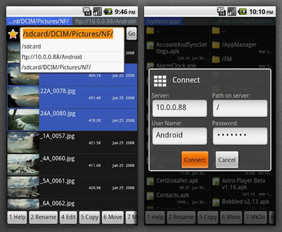Select the 22A_0078.jpg thumbnail
This screenshot has height=232, width=282.
click(23, 97)
